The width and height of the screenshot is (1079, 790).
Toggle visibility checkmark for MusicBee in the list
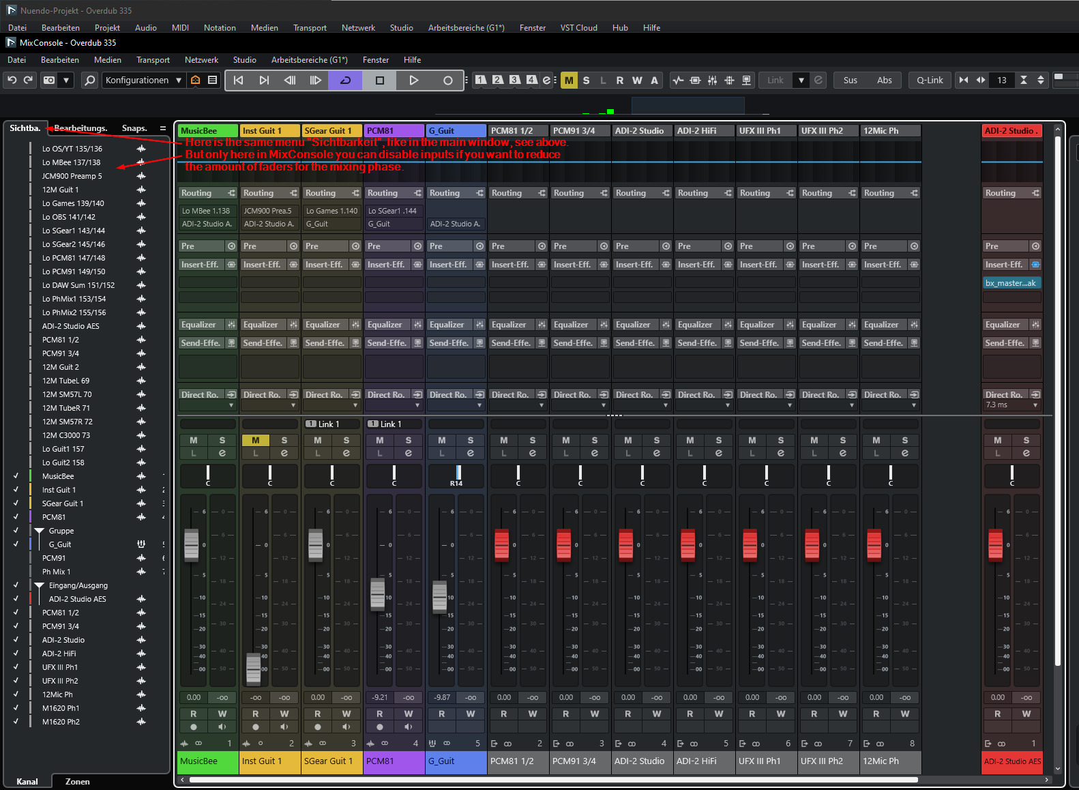16,476
